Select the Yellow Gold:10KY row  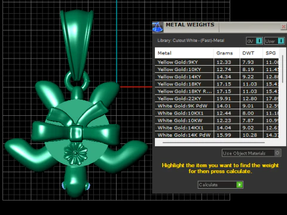coord(216,69)
